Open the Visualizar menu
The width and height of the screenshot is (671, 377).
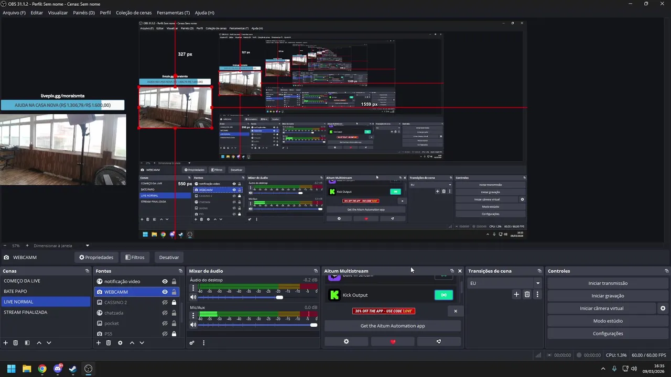[58, 13]
